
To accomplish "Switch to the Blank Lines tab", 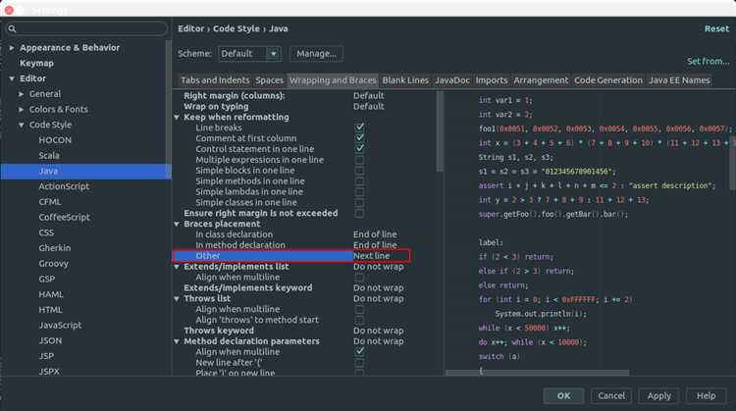I will pyautogui.click(x=405, y=80).
